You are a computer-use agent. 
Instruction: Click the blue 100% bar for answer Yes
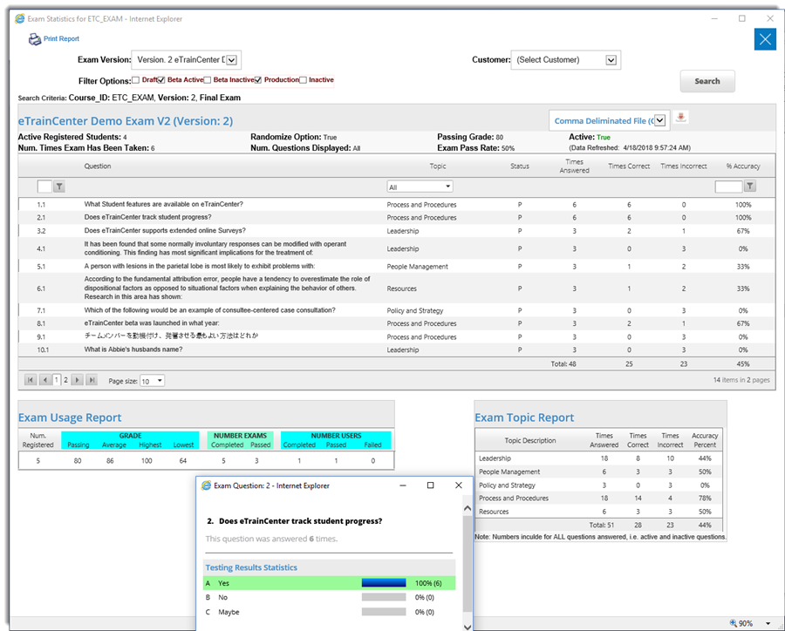tap(384, 583)
